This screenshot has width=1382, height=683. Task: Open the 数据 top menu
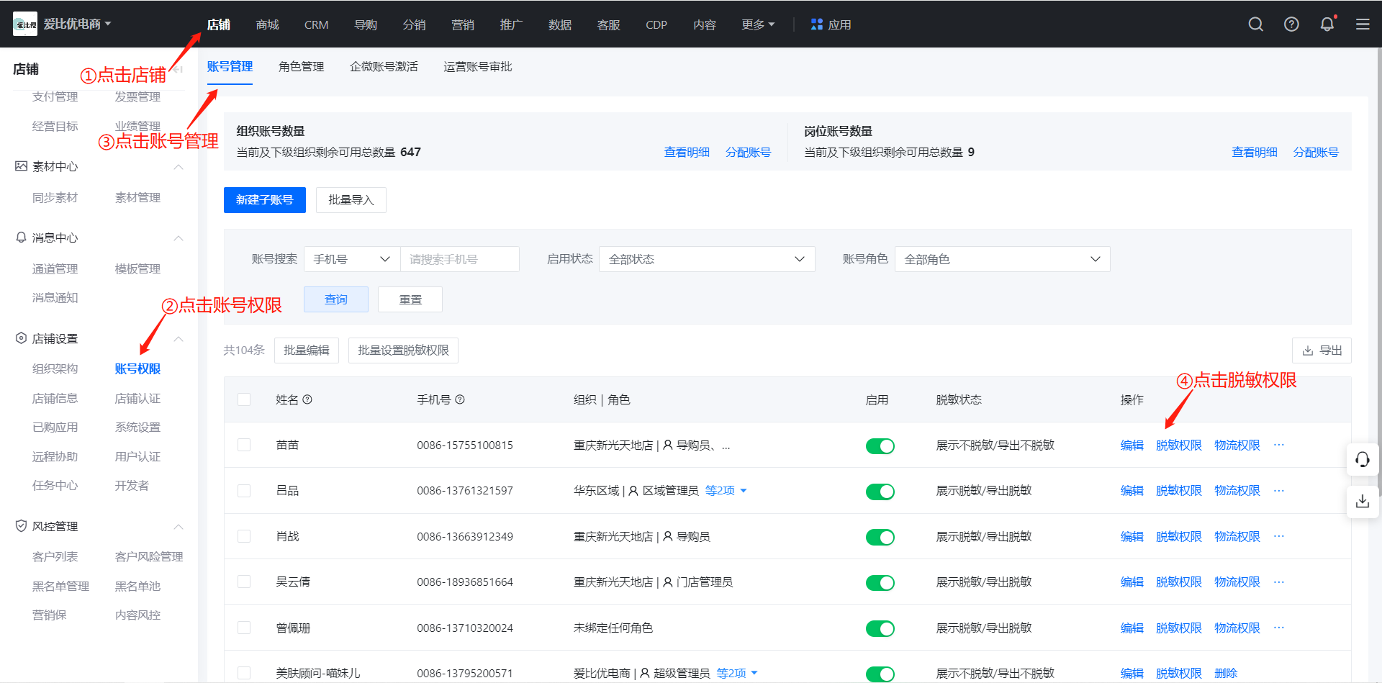tap(560, 24)
